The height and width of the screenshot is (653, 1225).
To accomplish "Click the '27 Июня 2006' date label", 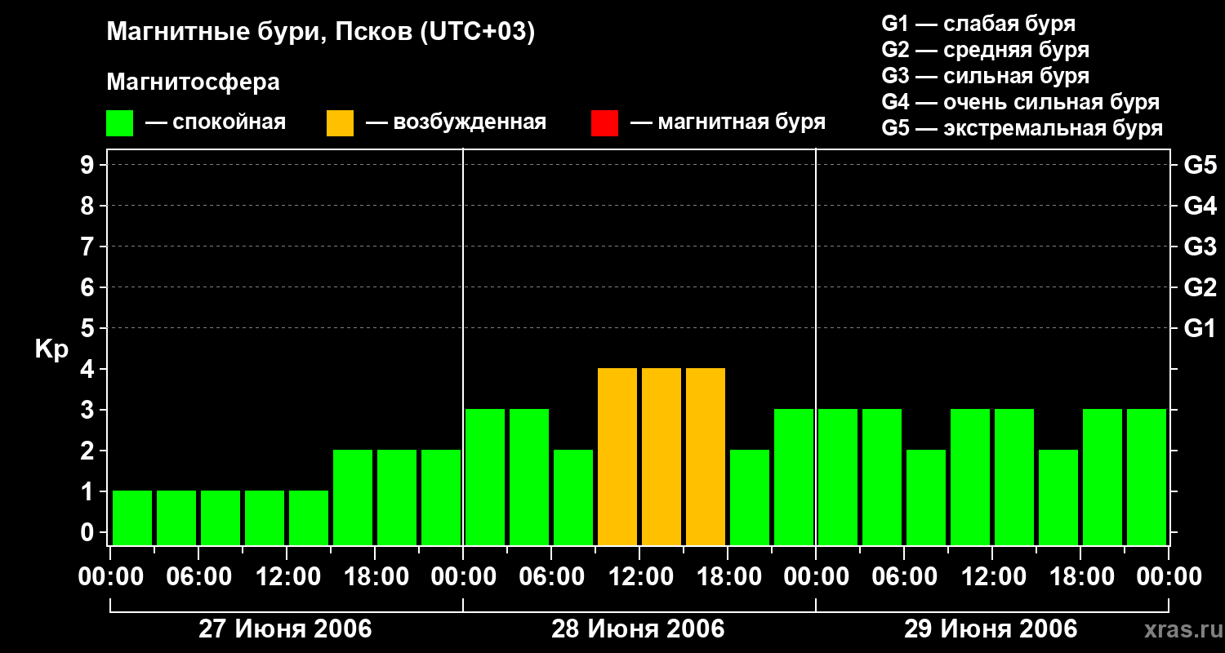I will tap(285, 629).
